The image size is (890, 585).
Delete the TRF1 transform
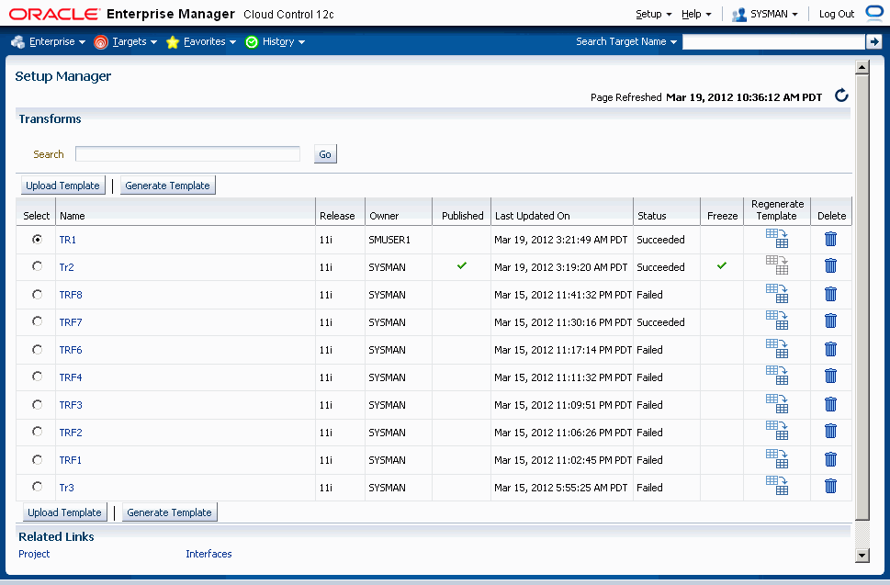click(830, 459)
